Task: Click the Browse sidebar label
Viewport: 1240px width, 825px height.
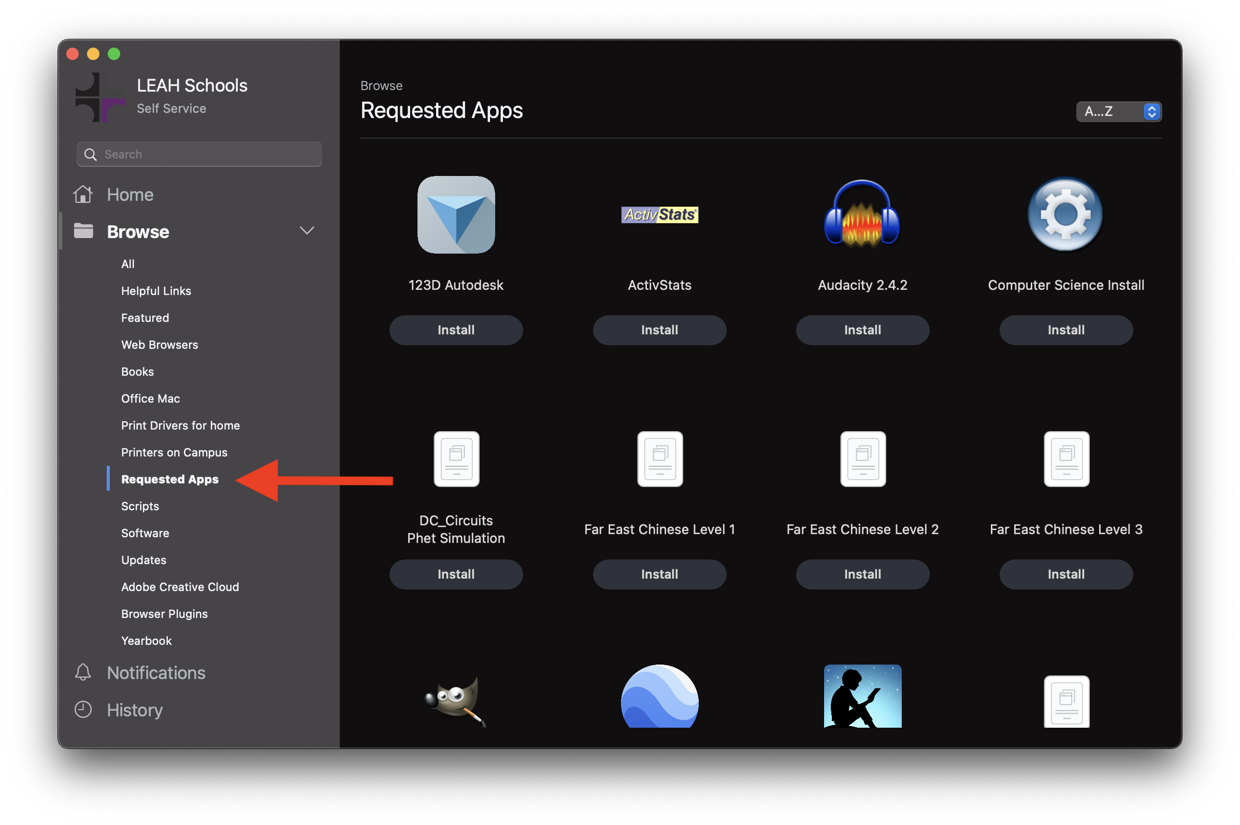Action: tap(138, 231)
